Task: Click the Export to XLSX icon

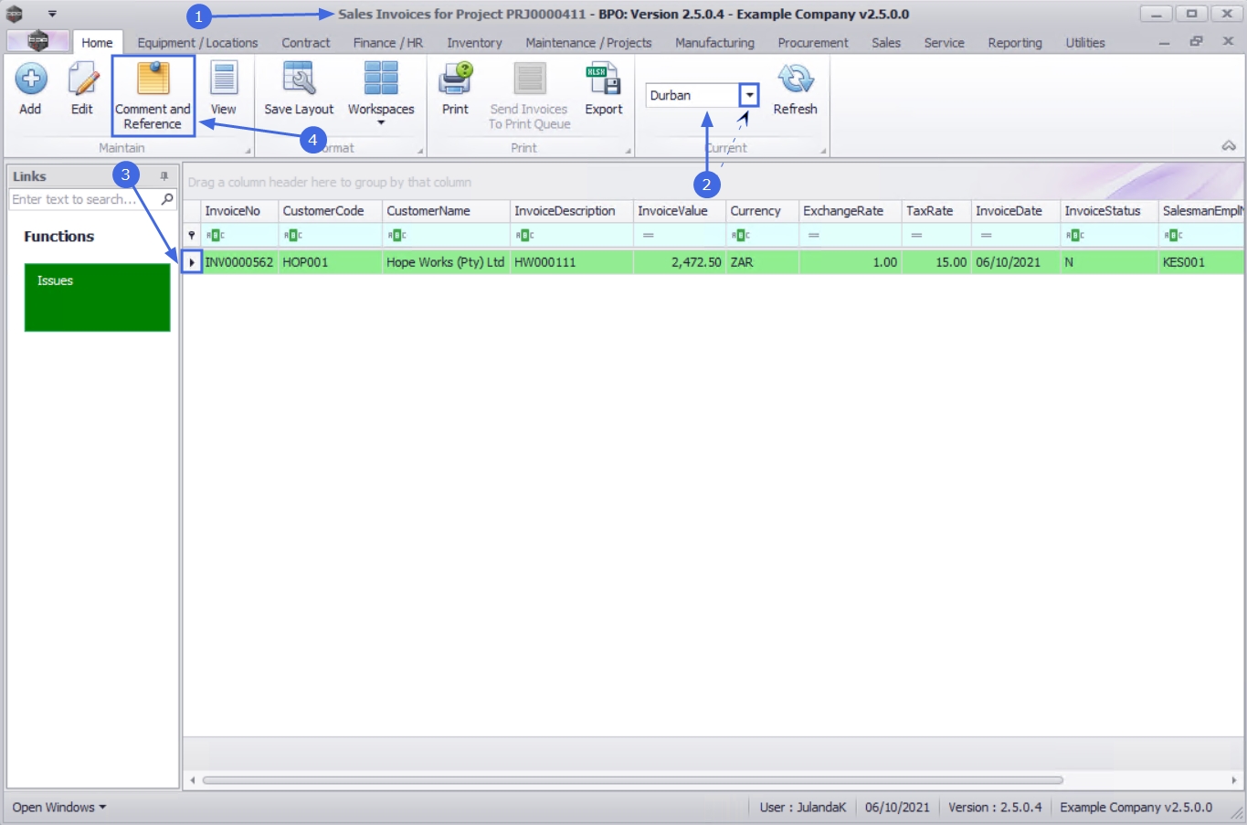Action: 604,79
